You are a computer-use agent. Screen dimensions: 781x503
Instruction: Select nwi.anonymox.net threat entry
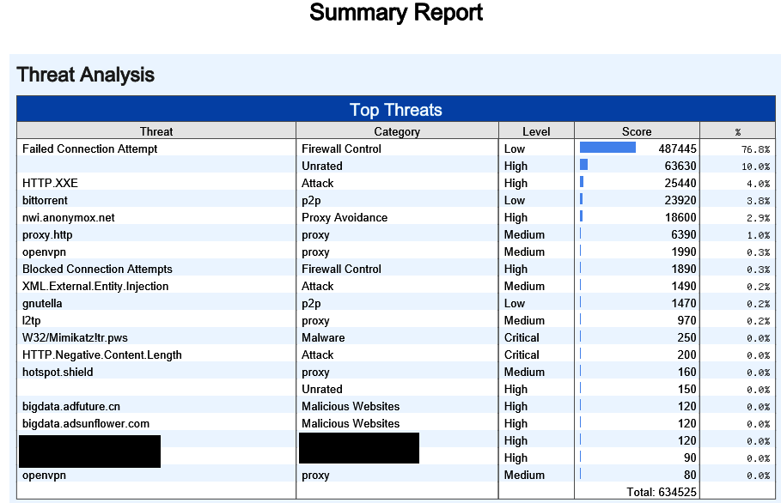[68, 217]
